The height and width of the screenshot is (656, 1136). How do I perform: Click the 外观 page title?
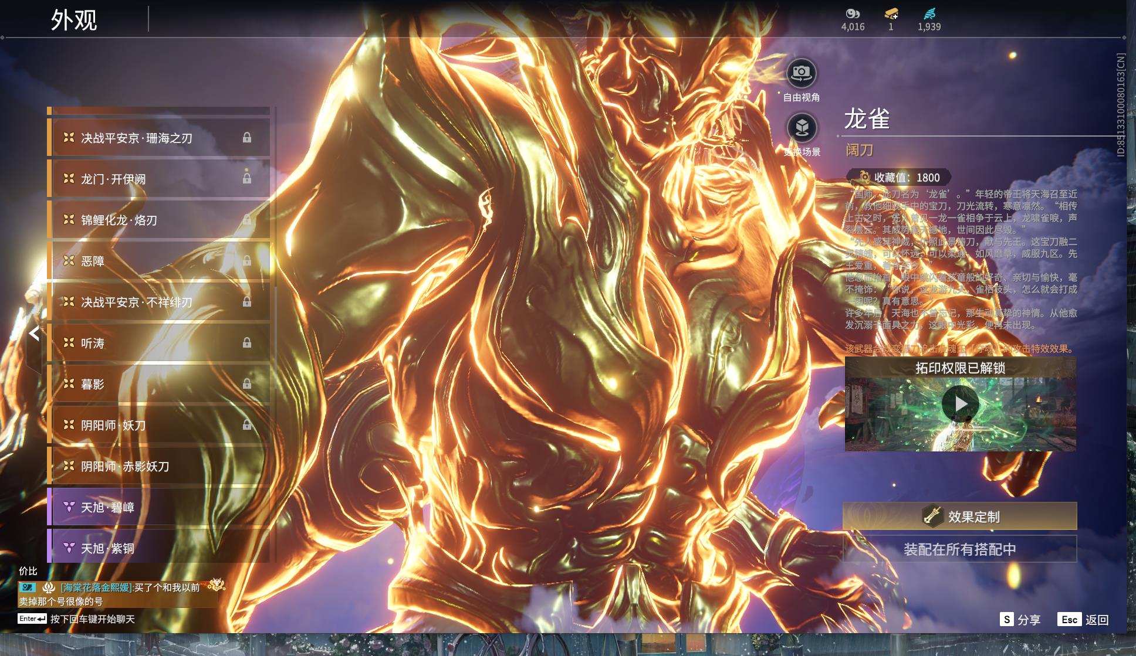(74, 20)
